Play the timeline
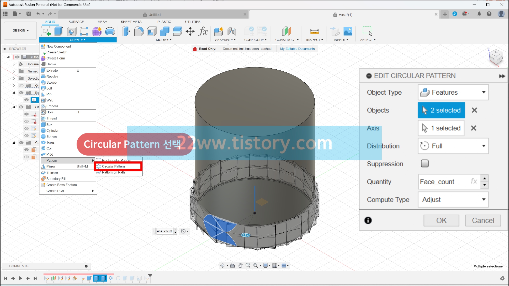This screenshot has height=286, width=509. (x=20, y=278)
